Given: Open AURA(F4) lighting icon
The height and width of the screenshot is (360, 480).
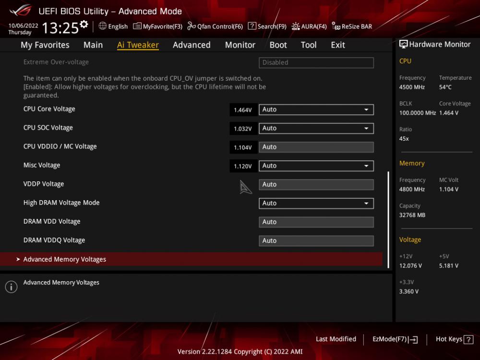Looking at the screenshot, I should point(295,26).
